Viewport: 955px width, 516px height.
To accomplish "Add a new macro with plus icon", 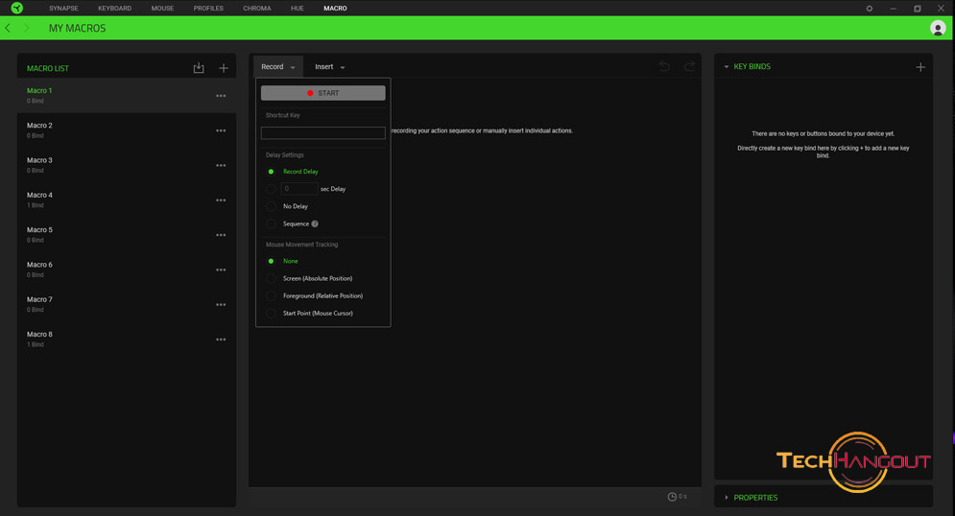I will point(224,68).
